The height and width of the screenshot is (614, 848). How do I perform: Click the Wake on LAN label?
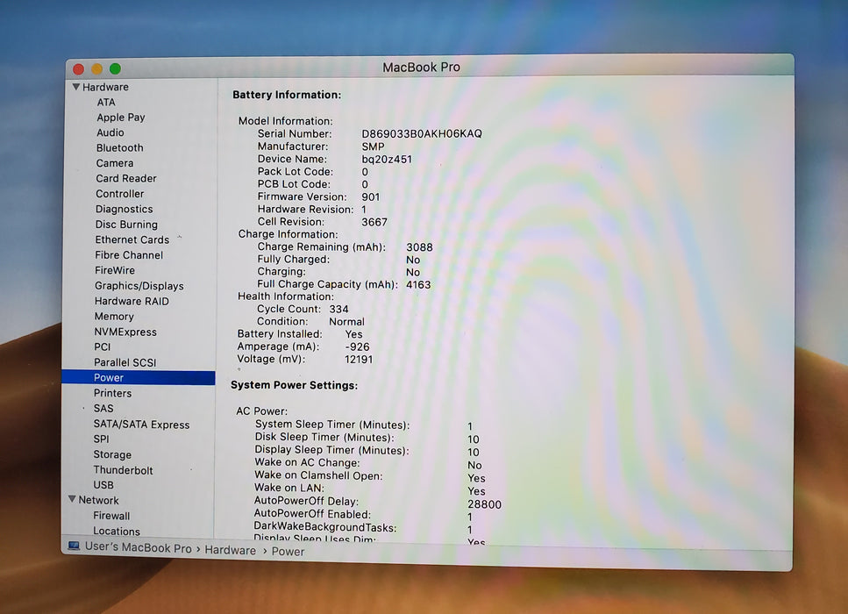[289, 488]
